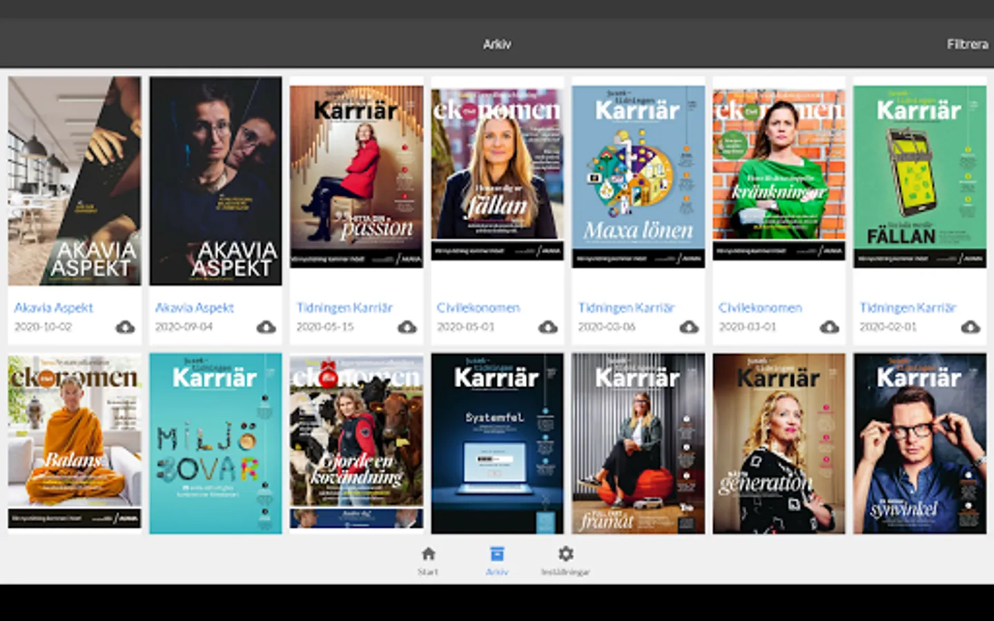Select Akavia Aspekt title above 2020-10-02
The image size is (994, 621).
[x=54, y=308]
